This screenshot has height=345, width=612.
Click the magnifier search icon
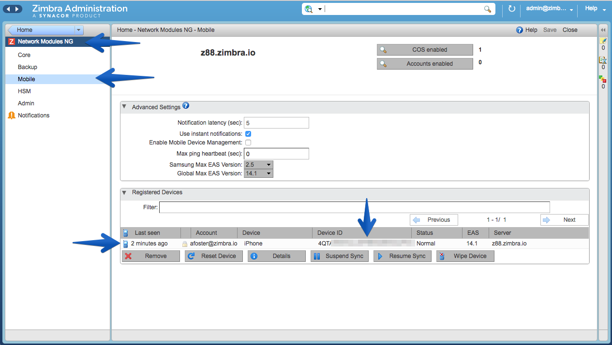pos(488,9)
